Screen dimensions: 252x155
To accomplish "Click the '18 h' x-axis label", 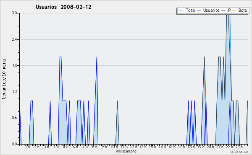I will [191, 147].
